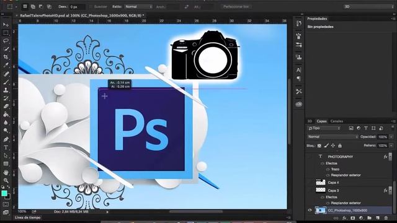The width and height of the screenshot is (397, 223).
Task: Click the Perfeccionar borde button
Action: (236, 7)
